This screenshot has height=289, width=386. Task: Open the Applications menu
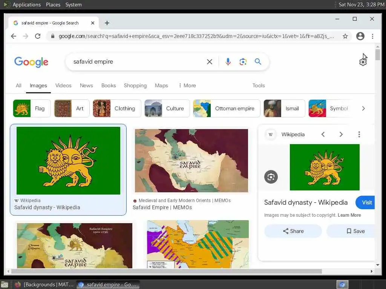[x=23, y=5]
